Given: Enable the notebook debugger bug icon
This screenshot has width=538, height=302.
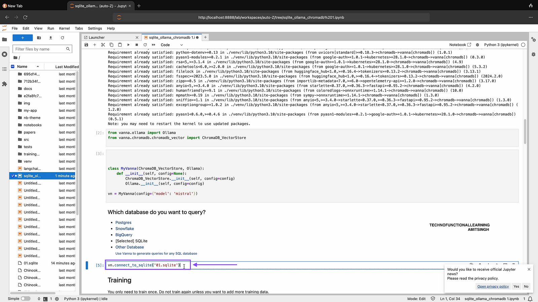Looking at the screenshot, I should click(x=477, y=45).
